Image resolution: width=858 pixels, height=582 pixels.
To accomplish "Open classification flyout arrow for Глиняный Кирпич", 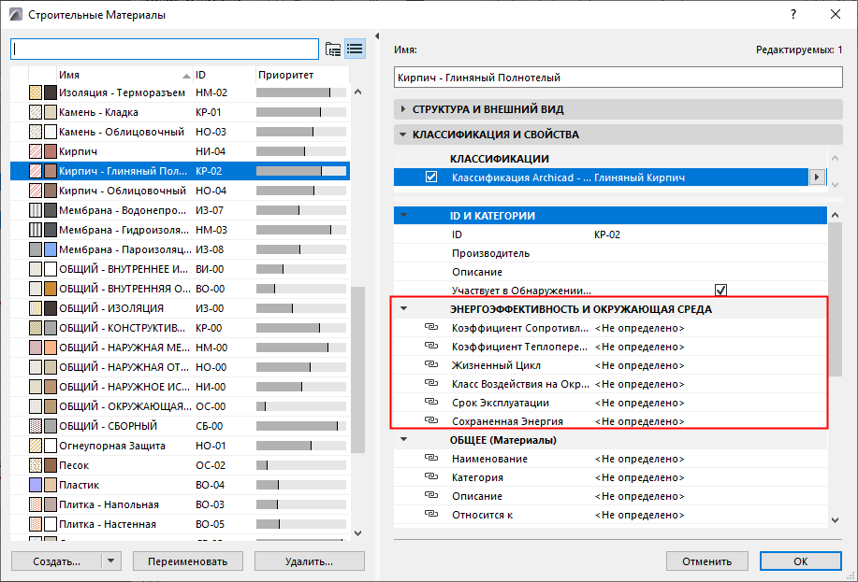I will click(817, 177).
